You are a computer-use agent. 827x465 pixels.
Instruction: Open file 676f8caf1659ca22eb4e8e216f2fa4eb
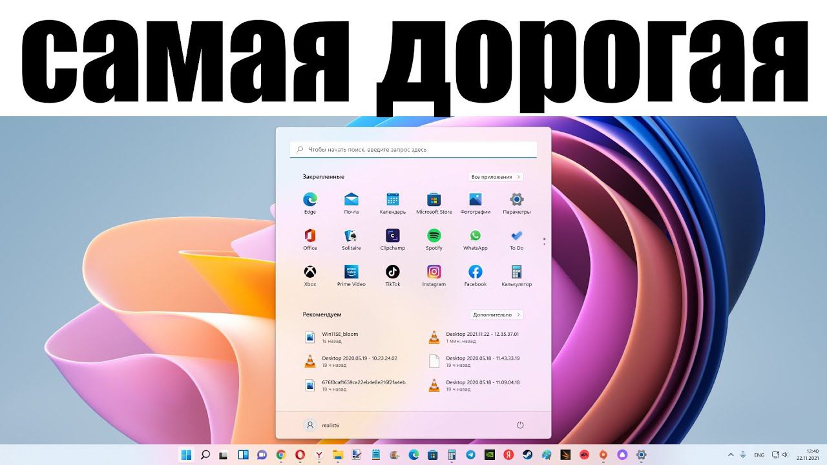pyautogui.click(x=355, y=386)
